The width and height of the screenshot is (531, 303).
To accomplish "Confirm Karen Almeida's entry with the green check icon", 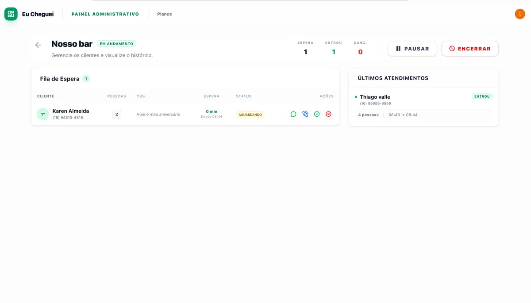I will [x=317, y=114].
